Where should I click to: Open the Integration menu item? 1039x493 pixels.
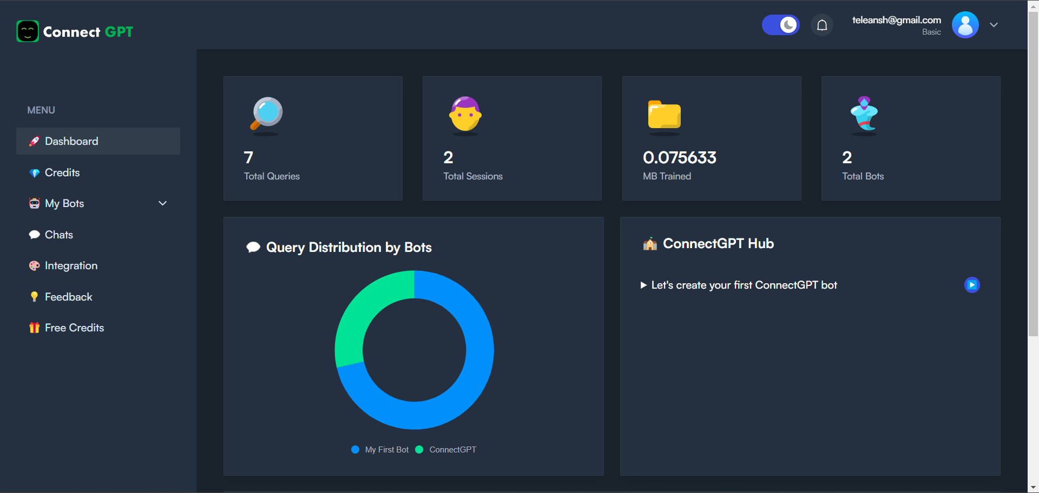(98, 265)
